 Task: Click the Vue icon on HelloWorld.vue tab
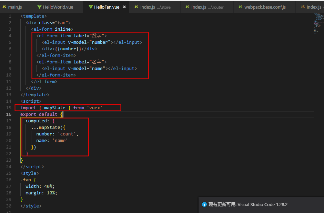click(40, 7)
